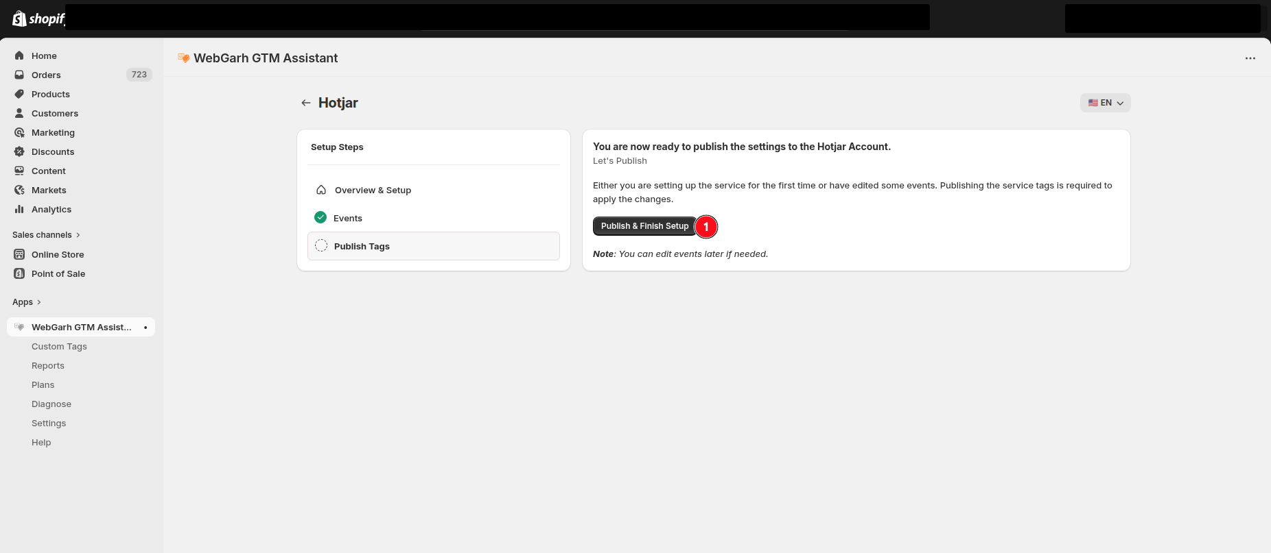Screen dimensions: 1271x553
Task: Click the Point of Sale icon
Action: [x=19, y=273]
